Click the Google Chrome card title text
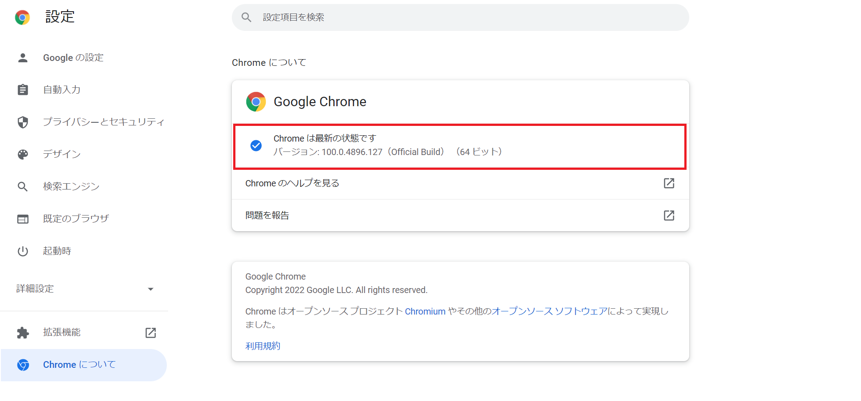 coord(320,102)
